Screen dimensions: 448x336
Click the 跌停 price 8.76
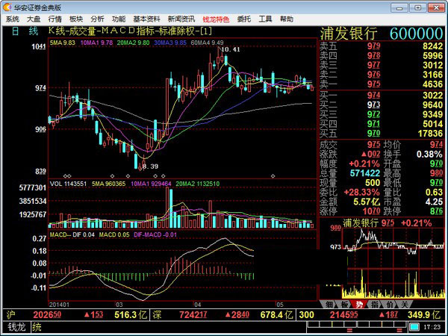(x=436, y=211)
